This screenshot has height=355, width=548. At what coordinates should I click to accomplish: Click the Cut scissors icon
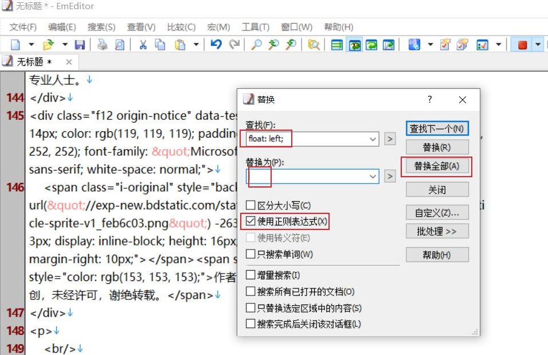point(143,45)
